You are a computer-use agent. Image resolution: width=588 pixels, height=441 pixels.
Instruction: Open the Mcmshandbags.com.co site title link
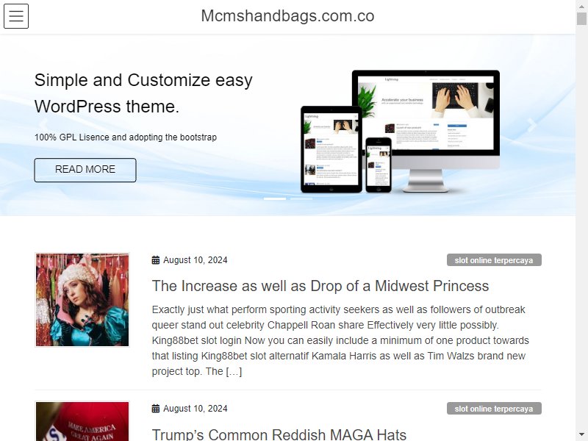coord(287,15)
